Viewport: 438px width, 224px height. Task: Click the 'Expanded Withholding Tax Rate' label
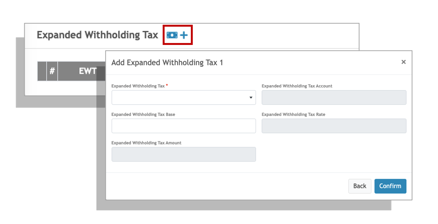coord(293,114)
